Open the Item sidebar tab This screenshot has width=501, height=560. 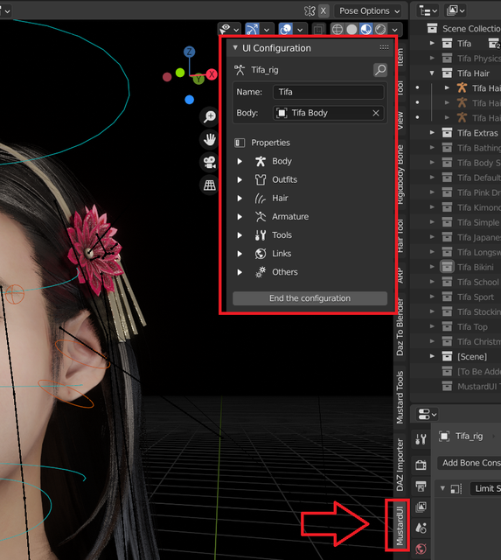[400, 57]
